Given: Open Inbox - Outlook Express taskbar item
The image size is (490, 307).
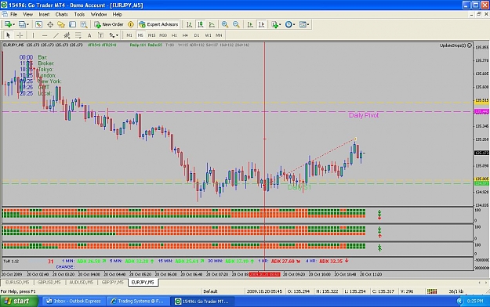Looking at the screenshot, I should pyautogui.click(x=74, y=301).
